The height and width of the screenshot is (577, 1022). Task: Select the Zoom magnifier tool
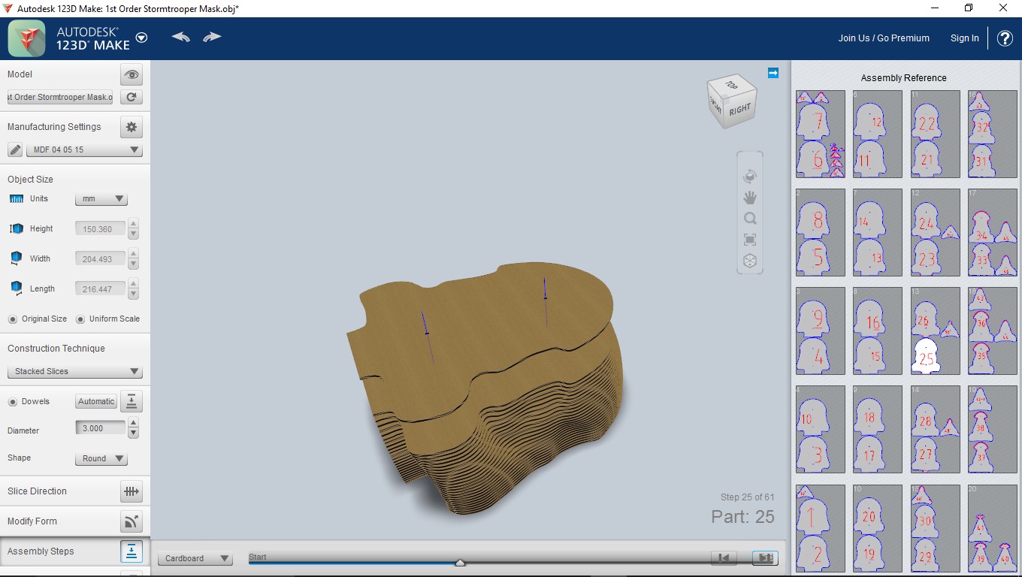[749, 219]
